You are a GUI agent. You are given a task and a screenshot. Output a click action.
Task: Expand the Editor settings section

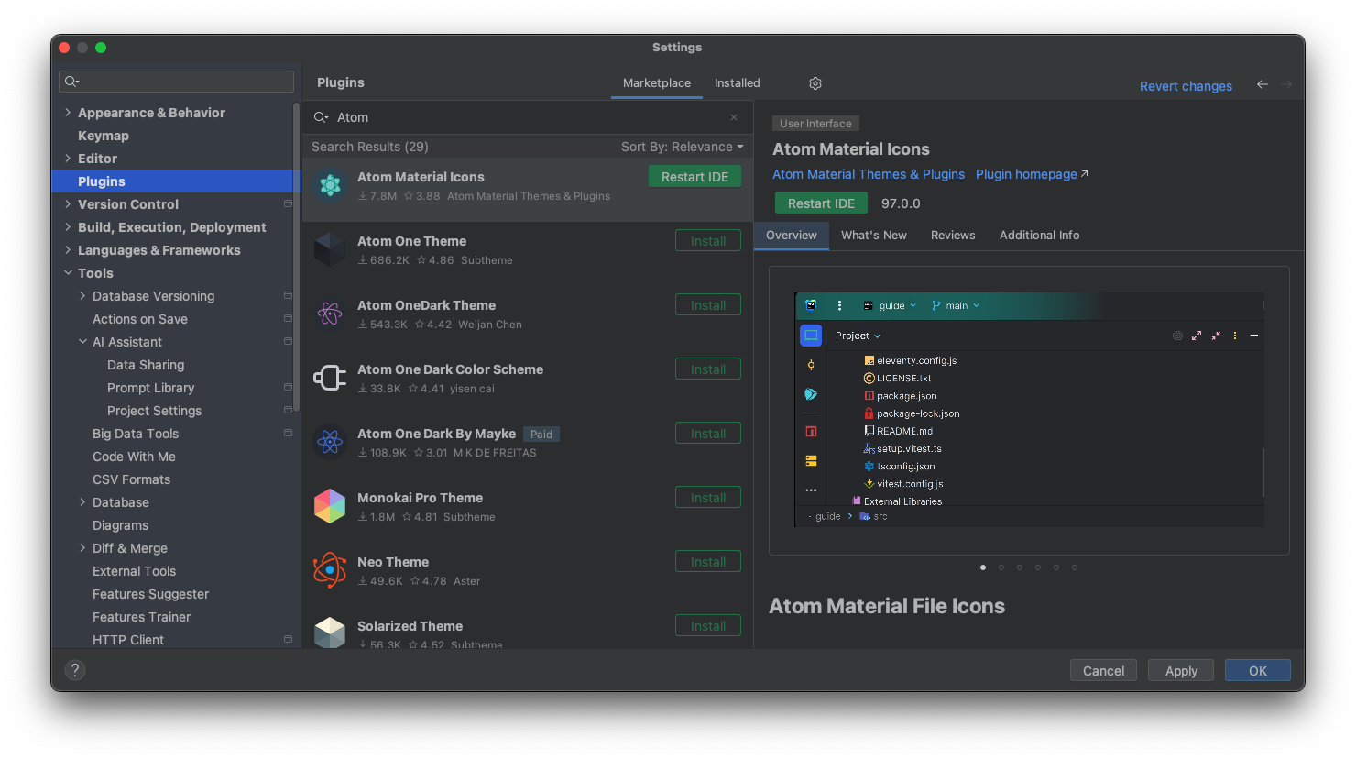68,159
